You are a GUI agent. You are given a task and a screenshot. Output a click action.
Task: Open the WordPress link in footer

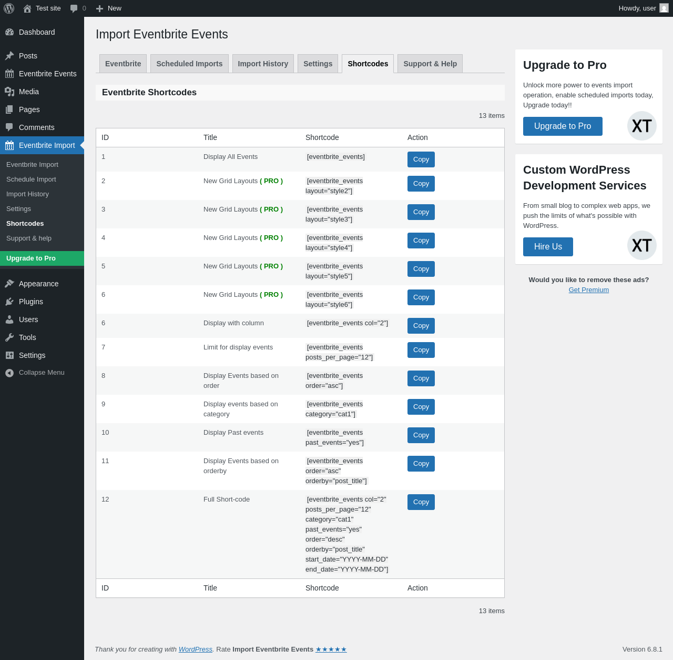[196, 649]
